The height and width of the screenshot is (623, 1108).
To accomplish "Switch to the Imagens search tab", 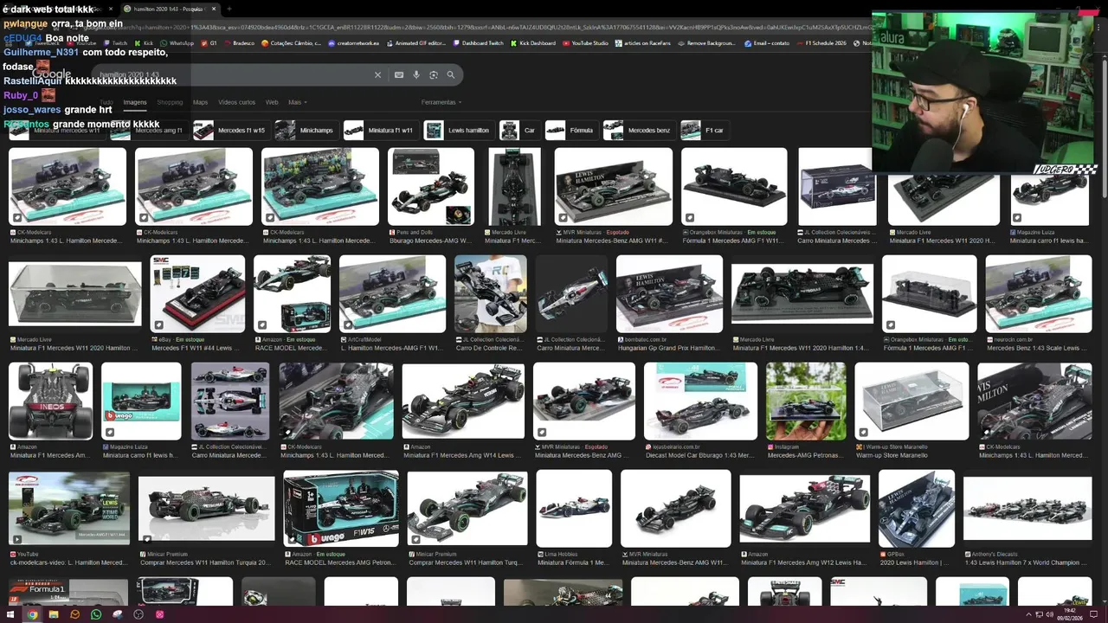I will click(x=135, y=102).
